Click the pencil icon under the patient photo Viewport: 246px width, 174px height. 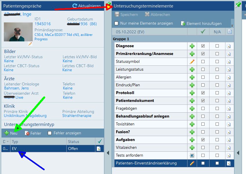pyautogui.click(x=30, y=44)
